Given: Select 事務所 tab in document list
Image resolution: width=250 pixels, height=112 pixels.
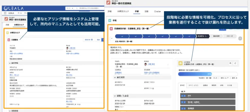Looking at the screenshot, I should (x=214, y=86).
